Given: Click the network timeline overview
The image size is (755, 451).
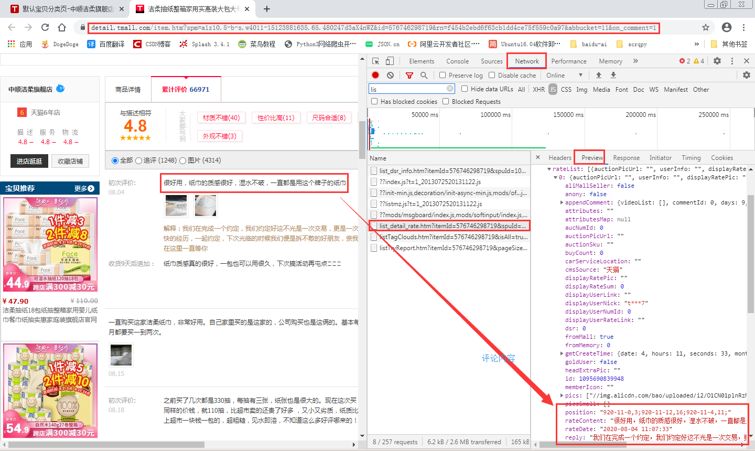Looking at the screenshot, I should (561, 129).
